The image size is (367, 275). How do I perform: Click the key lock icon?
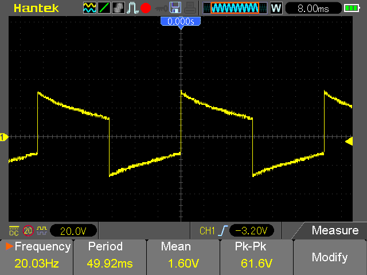click(161, 8)
